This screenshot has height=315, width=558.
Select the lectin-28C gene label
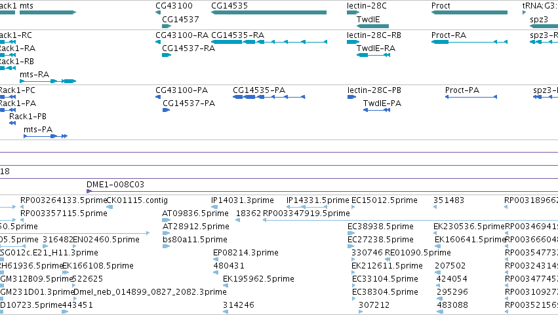[x=367, y=6]
